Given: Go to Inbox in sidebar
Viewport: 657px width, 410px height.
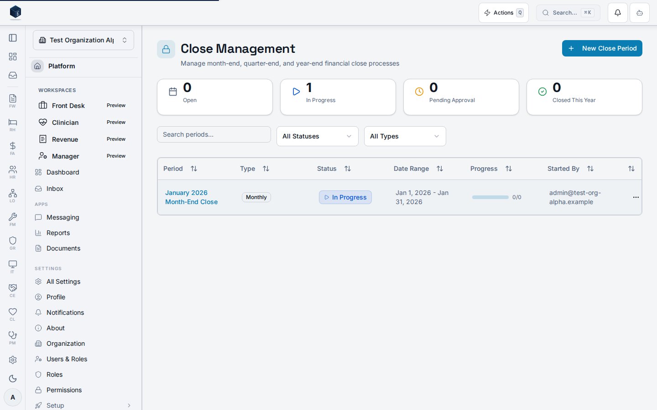Looking at the screenshot, I should tap(83, 189).
